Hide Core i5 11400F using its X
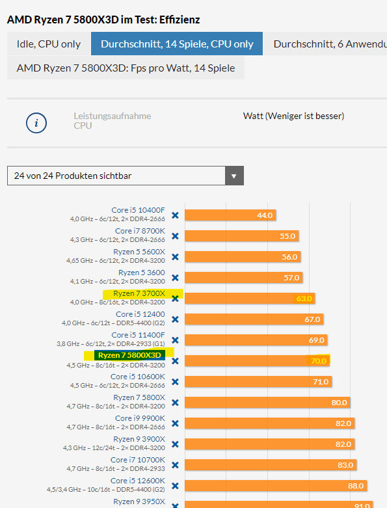Image resolution: width=387 pixels, height=508 pixels. click(x=175, y=340)
